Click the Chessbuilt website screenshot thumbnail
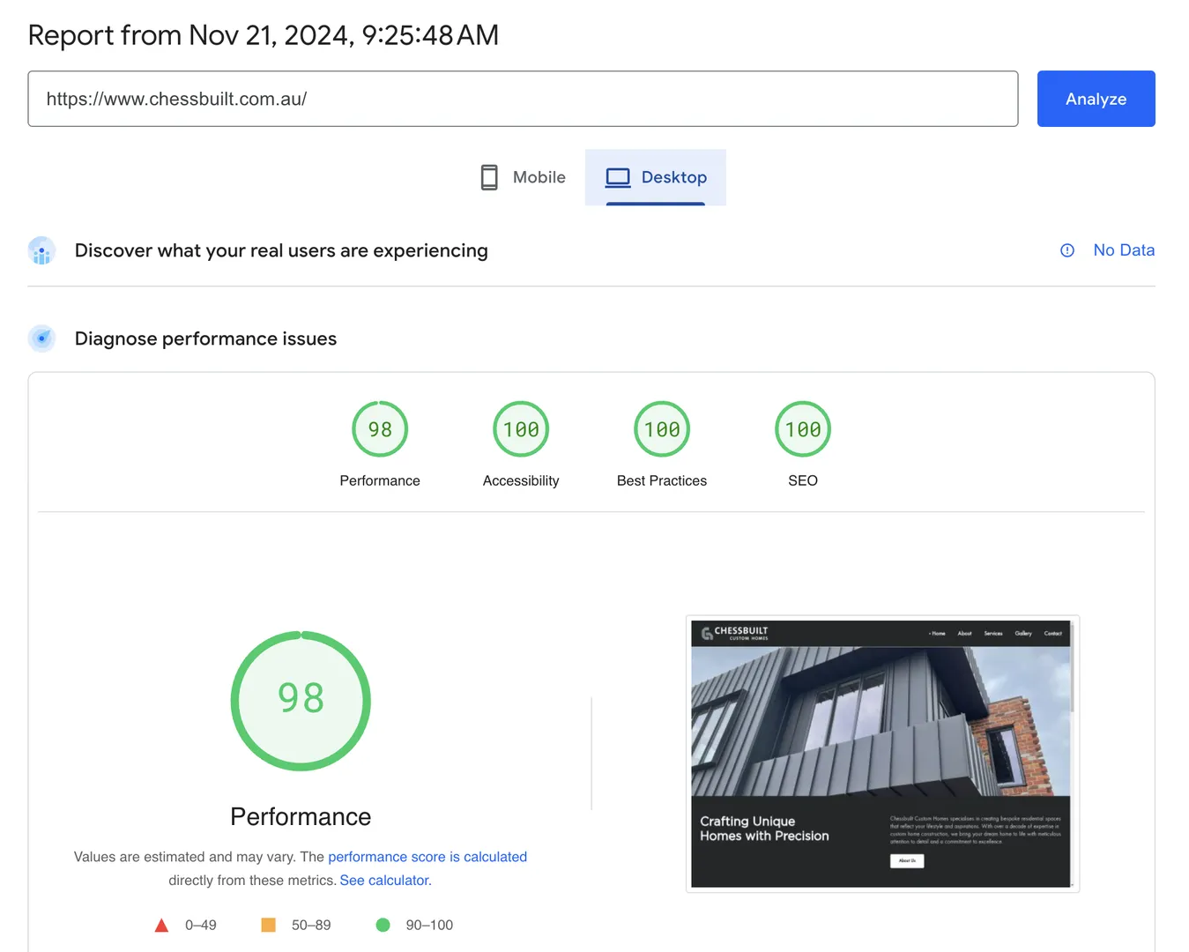Image resolution: width=1189 pixels, height=952 pixels. (x=882, y=754)
